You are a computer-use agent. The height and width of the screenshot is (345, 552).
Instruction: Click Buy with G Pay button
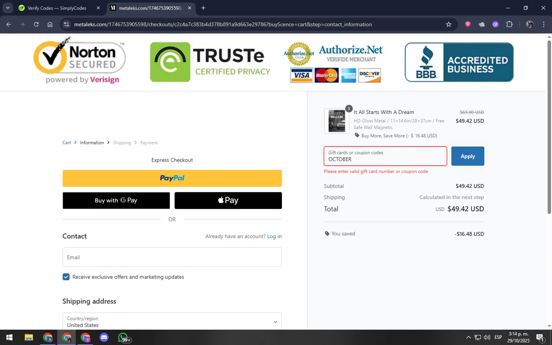coord(116,200)
